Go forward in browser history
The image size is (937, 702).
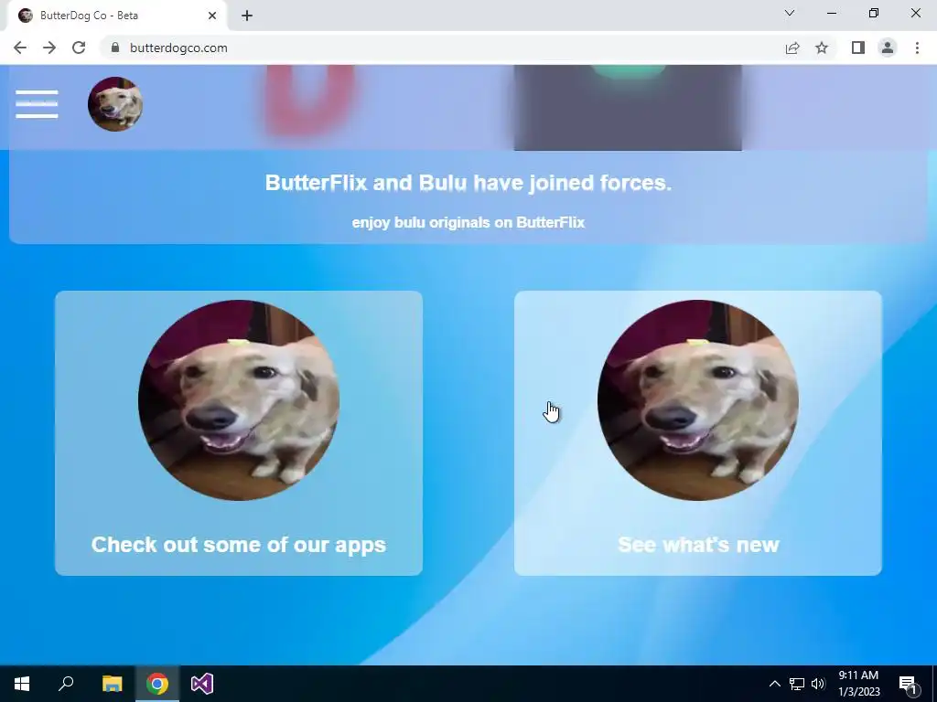pyautogui.click(x=49, y=48)
